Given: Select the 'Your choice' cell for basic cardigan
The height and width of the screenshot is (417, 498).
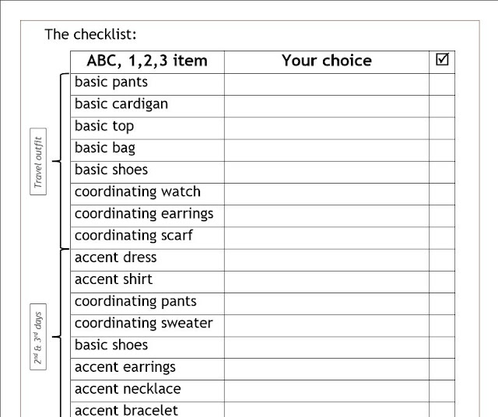Looking at the screenshot, I should tap(326, 104).
